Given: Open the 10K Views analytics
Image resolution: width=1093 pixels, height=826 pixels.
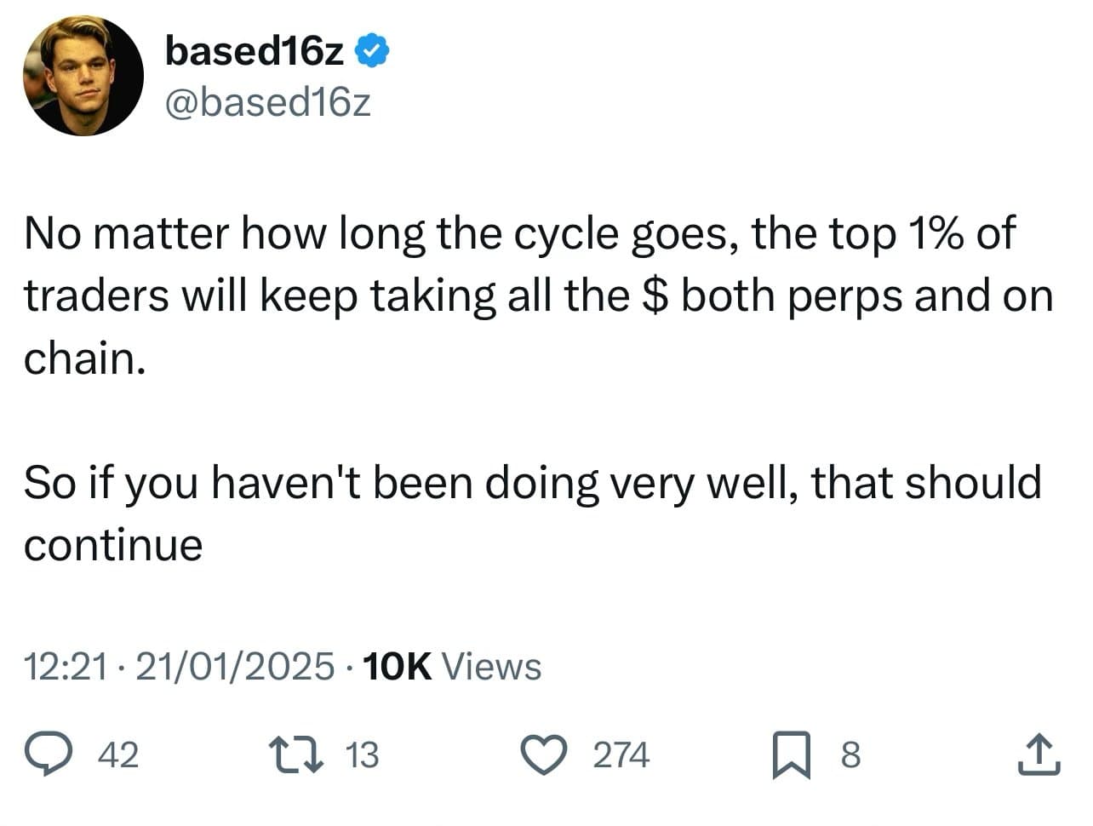Looking at the screenshot, I should [452, 666].
